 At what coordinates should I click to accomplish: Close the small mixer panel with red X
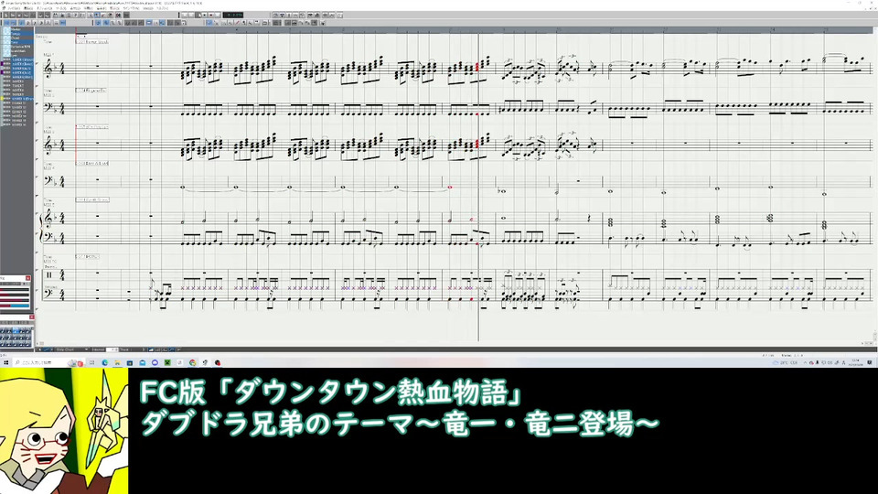coord(28,278)
